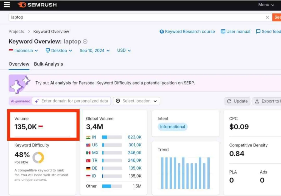Open the Menu dropdown in header
The width and height of the screenshot is (281, 196).
click(x=266, y=5)
